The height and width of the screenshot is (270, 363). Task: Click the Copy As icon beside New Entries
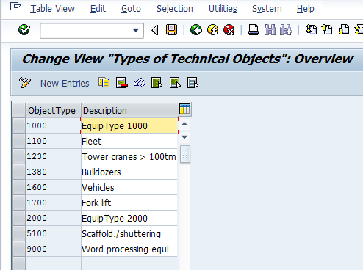coord(104,83)
